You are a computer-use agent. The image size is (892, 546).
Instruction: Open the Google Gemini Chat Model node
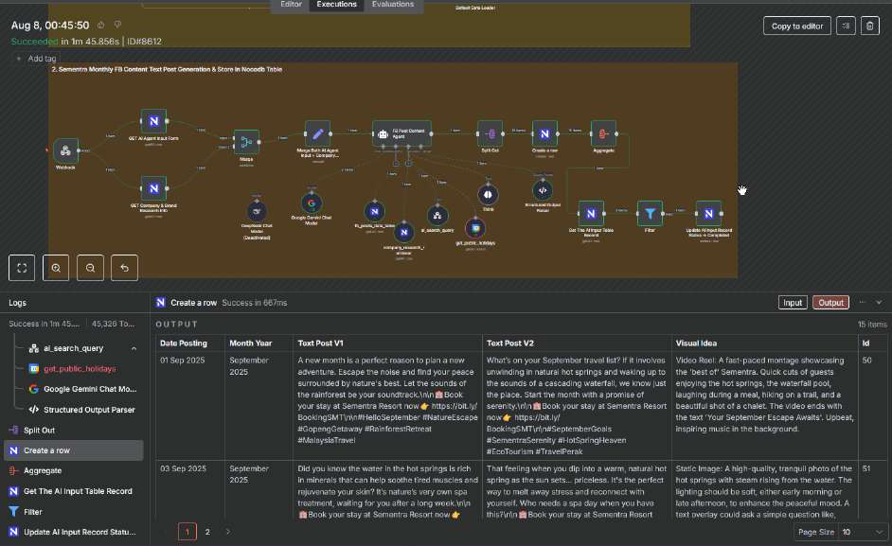pyautogui.click(x=312, y=203)
